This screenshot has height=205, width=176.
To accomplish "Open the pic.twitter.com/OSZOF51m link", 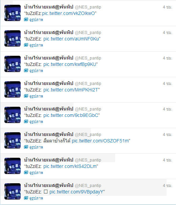I will click(100, 141).
